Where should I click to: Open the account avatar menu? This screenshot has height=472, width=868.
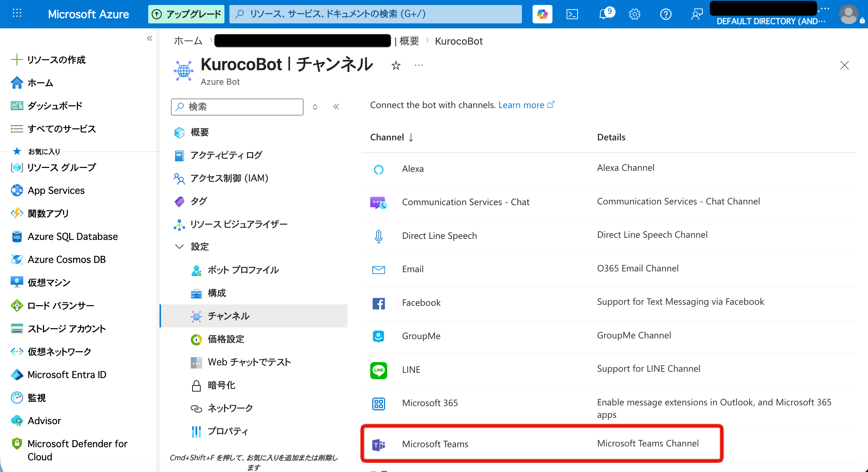click(x=849, y=14)
